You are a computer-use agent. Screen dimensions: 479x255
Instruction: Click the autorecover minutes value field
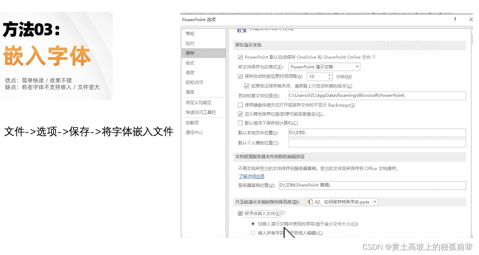coord(317,77)
